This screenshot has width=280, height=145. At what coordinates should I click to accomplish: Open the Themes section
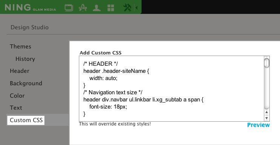point(20,47)
